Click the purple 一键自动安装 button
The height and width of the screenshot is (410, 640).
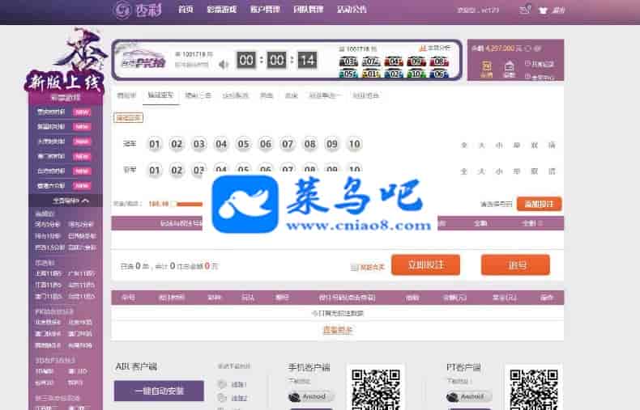click(x=159, y=391)
